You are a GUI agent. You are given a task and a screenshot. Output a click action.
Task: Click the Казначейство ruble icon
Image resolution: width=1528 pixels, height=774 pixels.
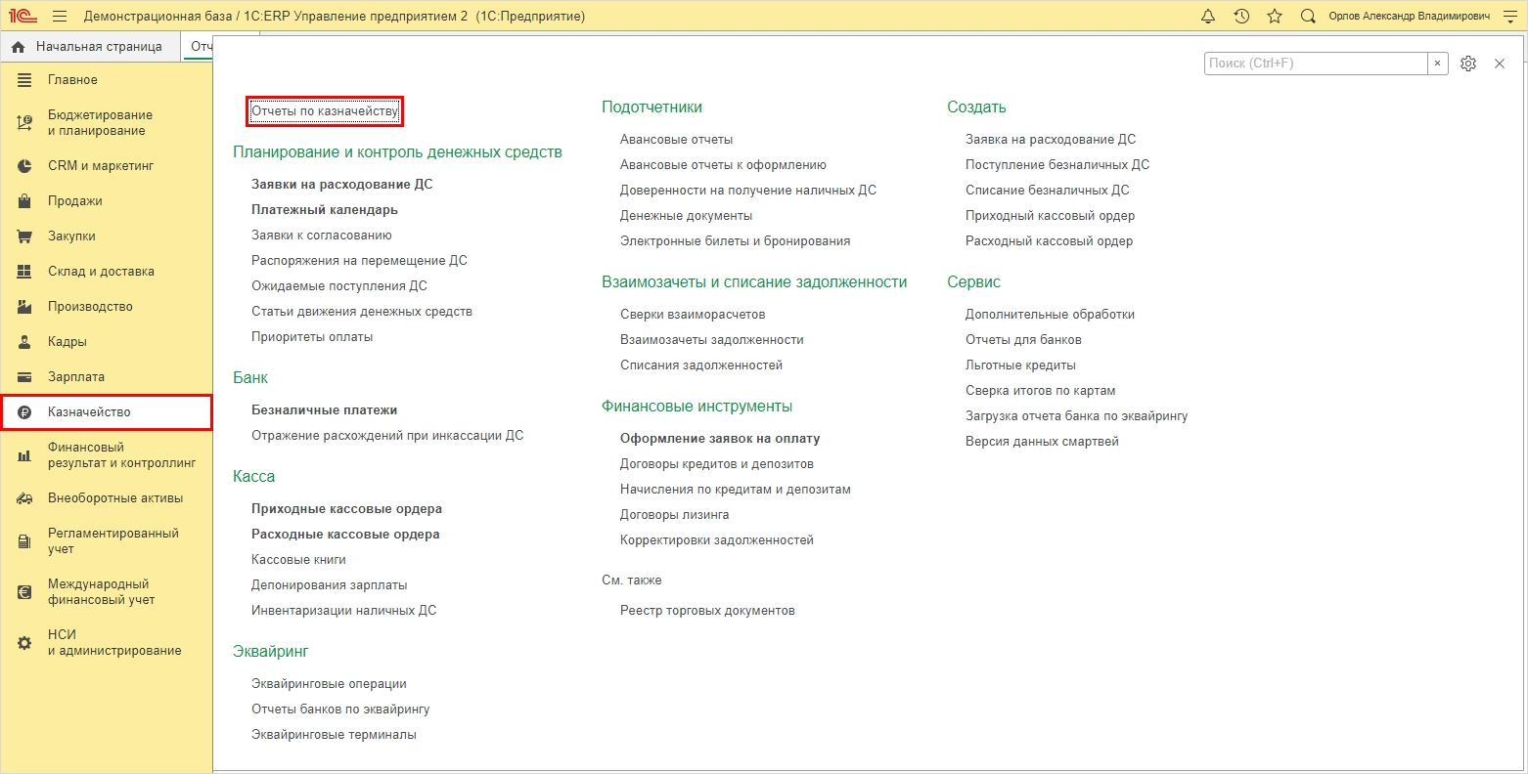tap(25, 412)
